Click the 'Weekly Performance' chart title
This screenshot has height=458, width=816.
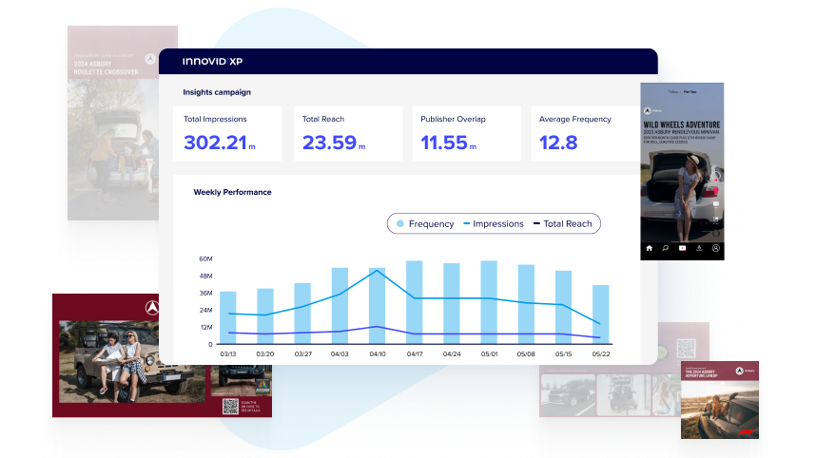(x=233, y=192)
